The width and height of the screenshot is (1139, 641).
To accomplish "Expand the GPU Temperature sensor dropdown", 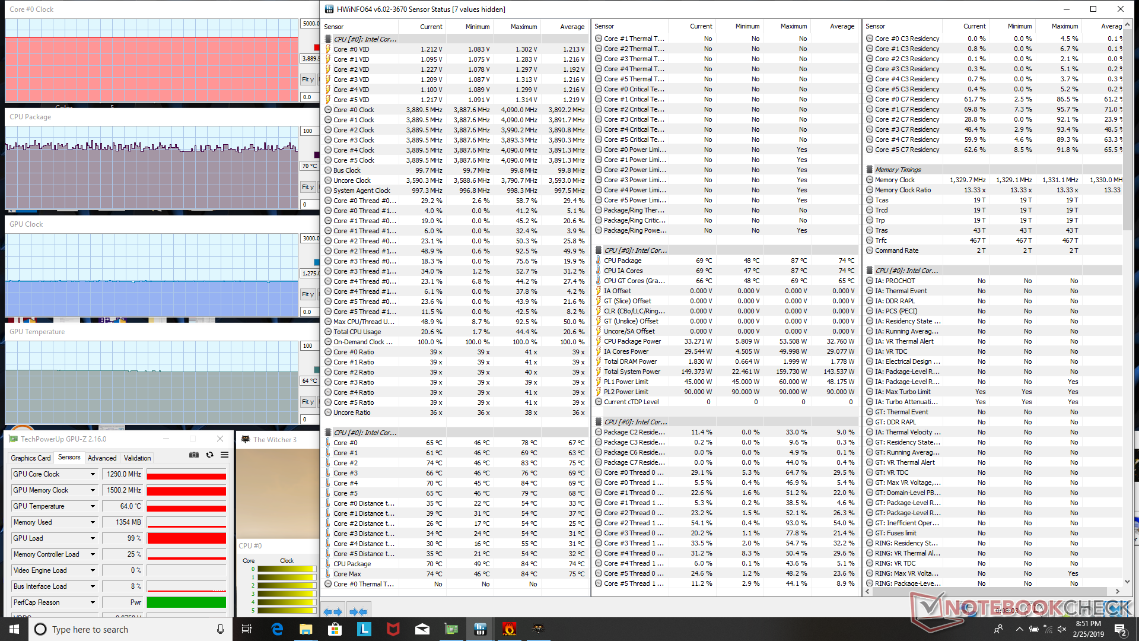I will click(x=93, y=506).
